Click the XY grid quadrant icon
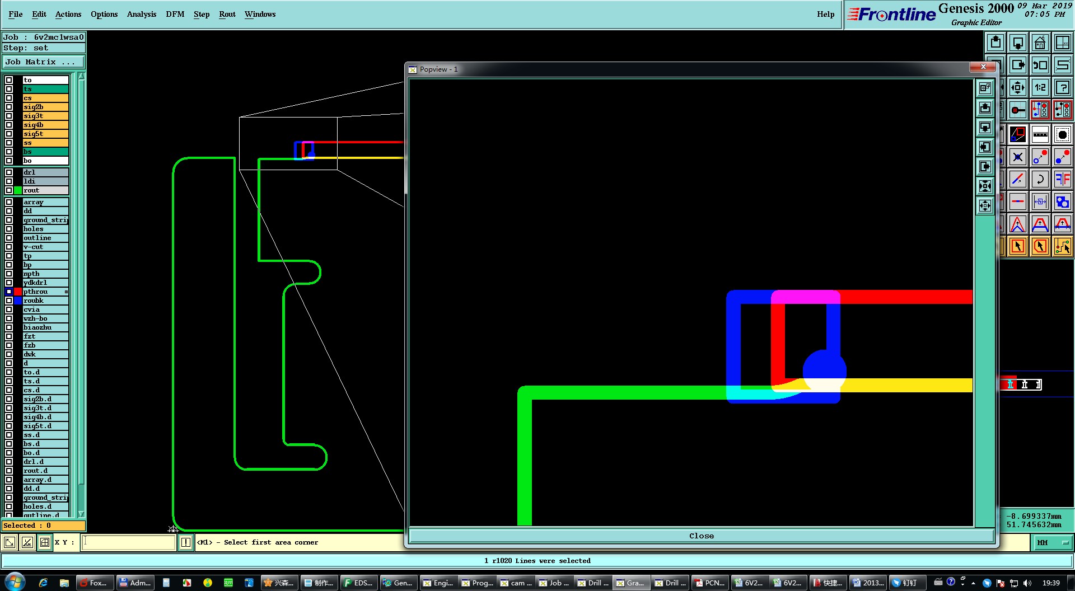1075x591 pixels. [x=1063, y=43]
